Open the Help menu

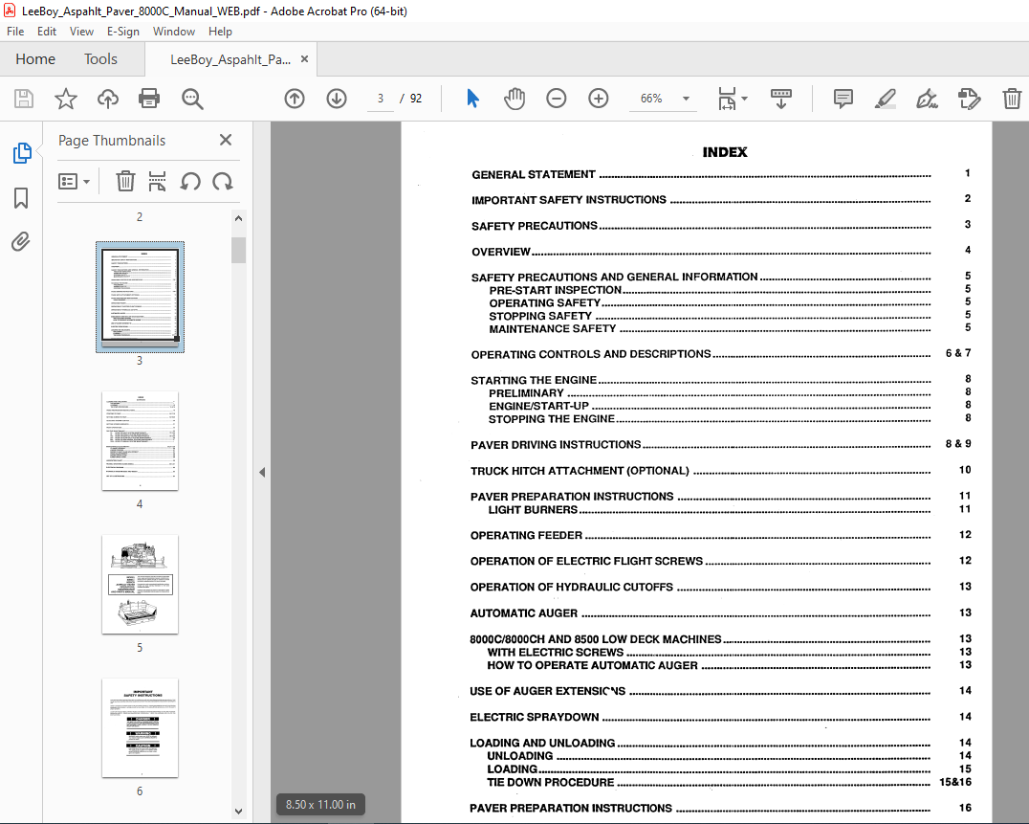[221, 32]
